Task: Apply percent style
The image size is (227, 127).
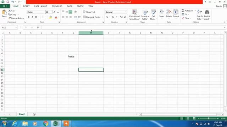Action: click(x=113, y=17)
